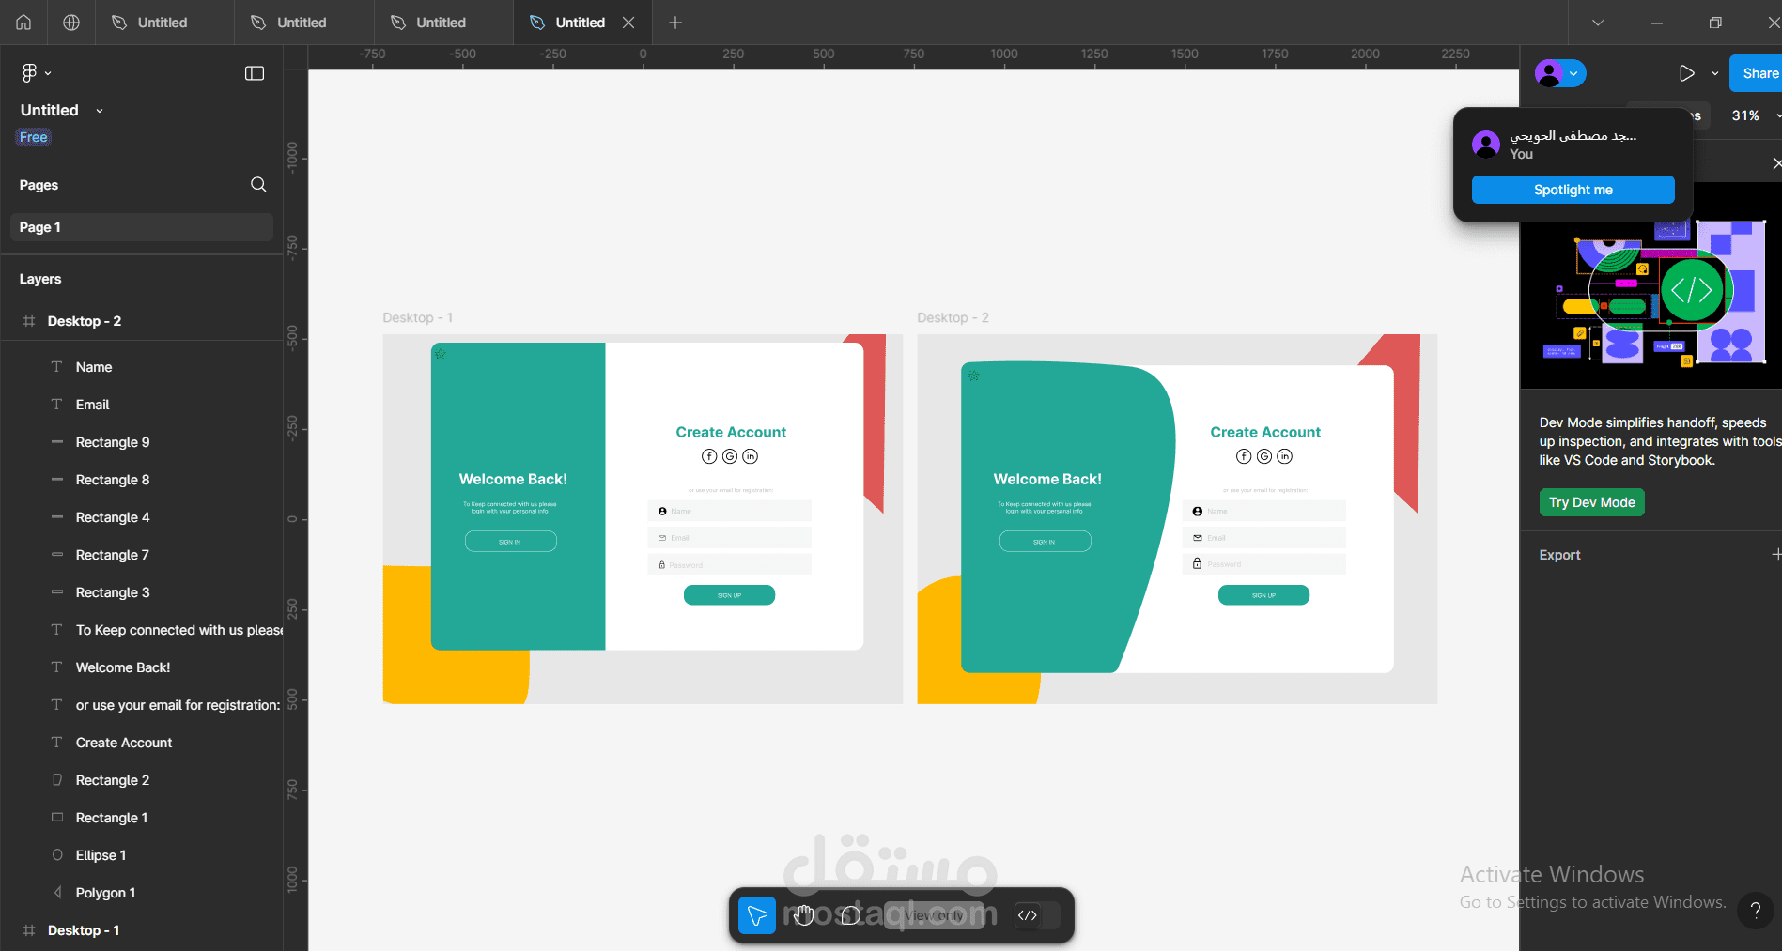Add an export setting with plus icon

(1774, 555)
